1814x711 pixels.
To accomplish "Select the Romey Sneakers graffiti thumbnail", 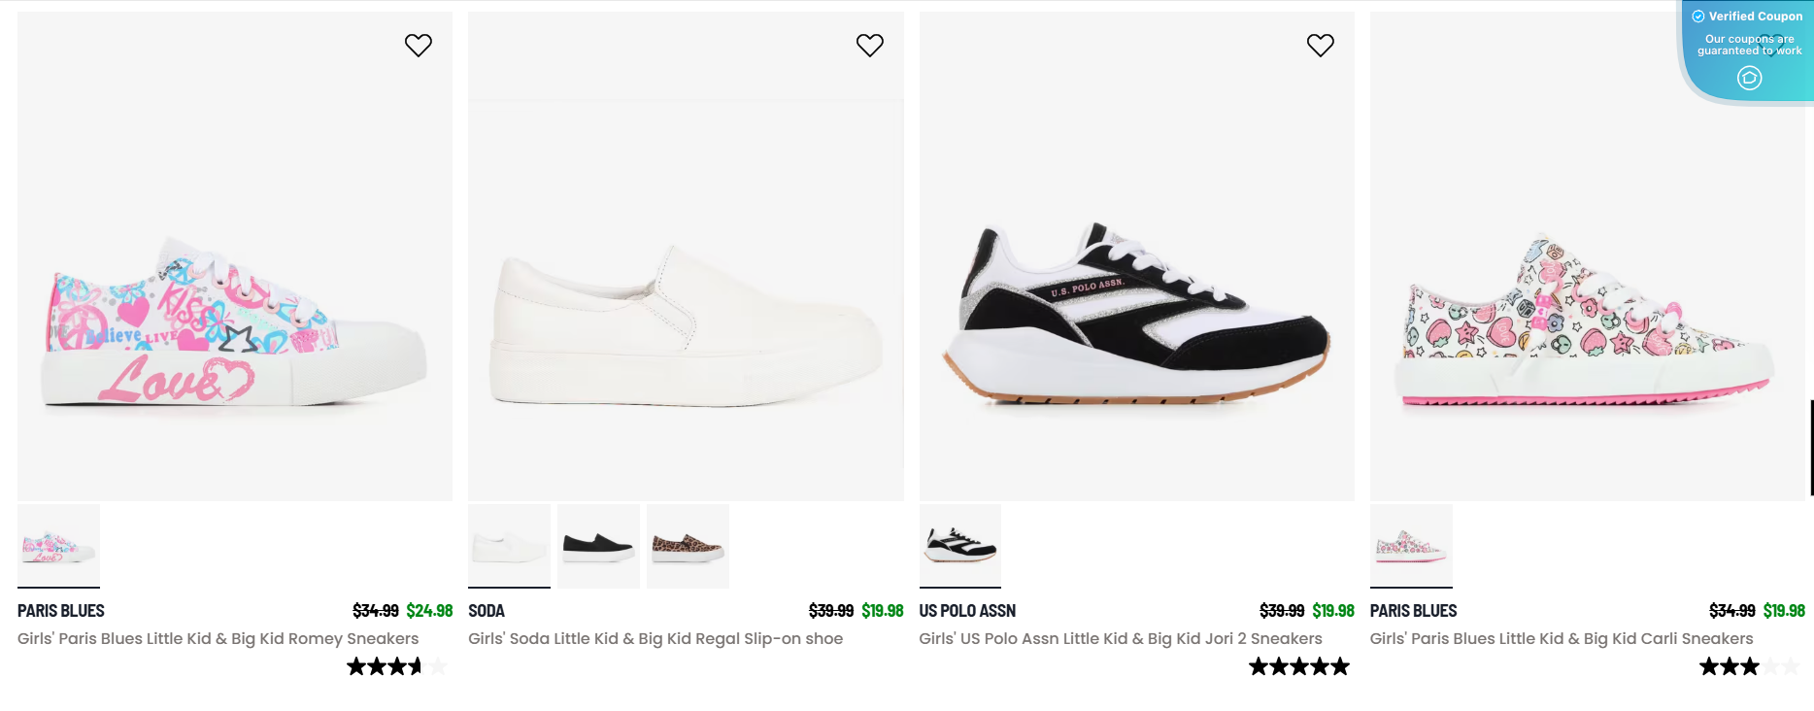I will (x=58, y=546).
